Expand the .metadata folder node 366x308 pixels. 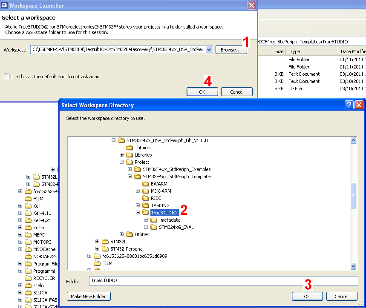coord(146,220)
